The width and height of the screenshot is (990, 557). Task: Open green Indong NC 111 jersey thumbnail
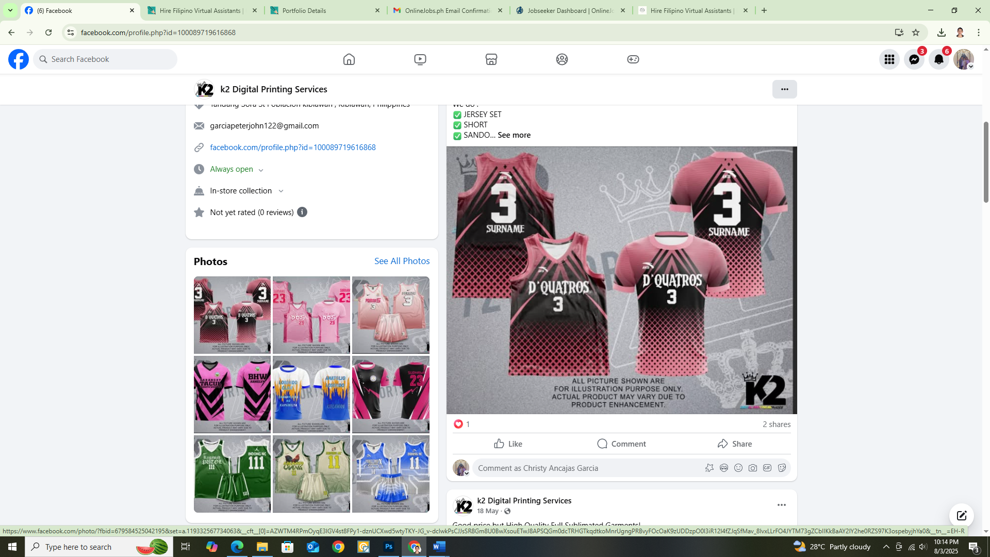[x=232, y=473]
